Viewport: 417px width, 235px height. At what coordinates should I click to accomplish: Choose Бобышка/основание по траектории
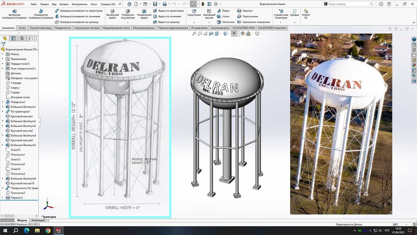coord(78,11)
